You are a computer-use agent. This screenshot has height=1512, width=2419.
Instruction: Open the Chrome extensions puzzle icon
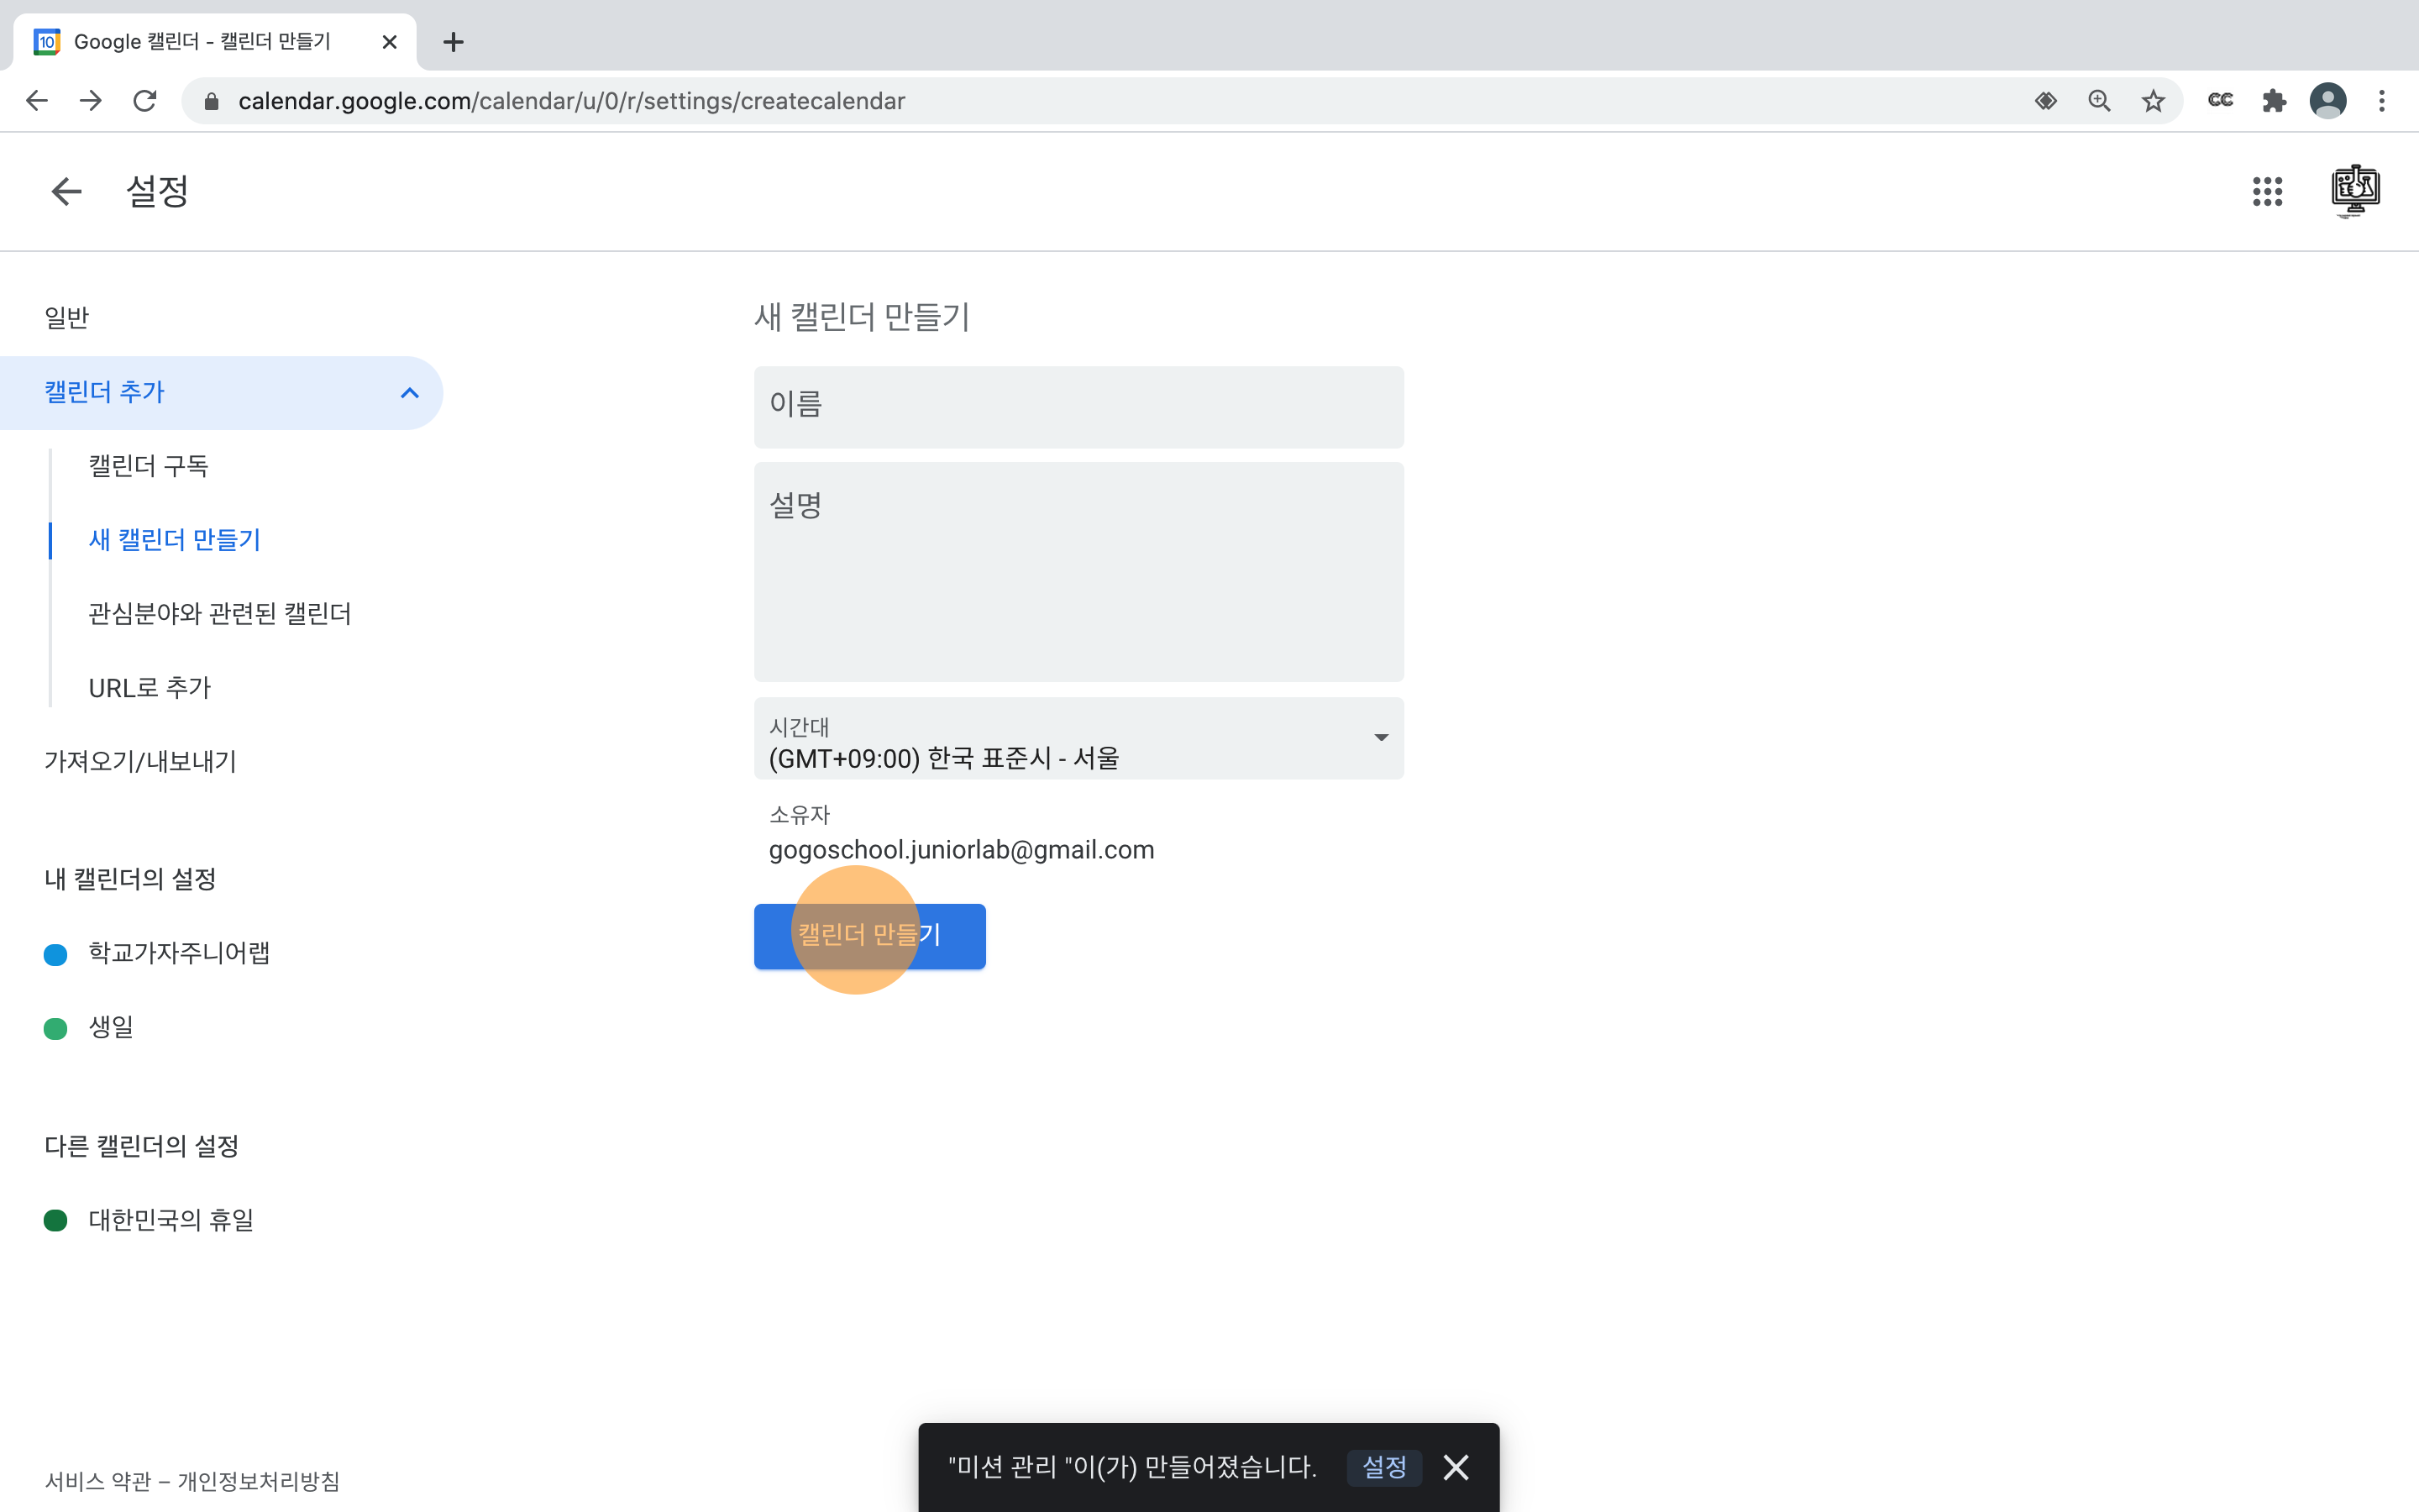pos(2274,101)
